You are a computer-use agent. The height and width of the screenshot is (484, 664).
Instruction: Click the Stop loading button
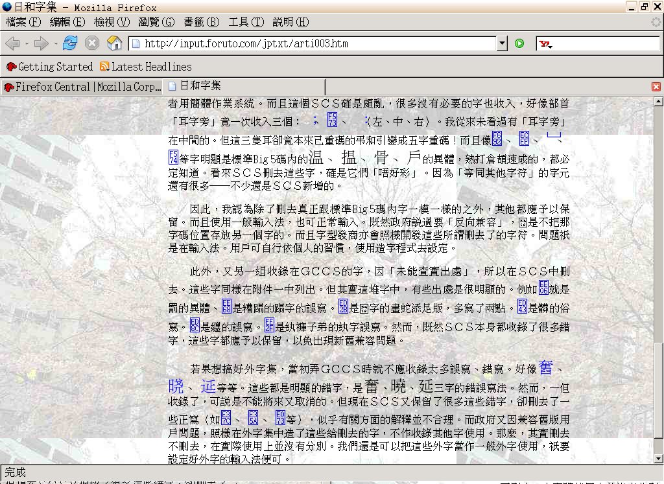[92, 43]
